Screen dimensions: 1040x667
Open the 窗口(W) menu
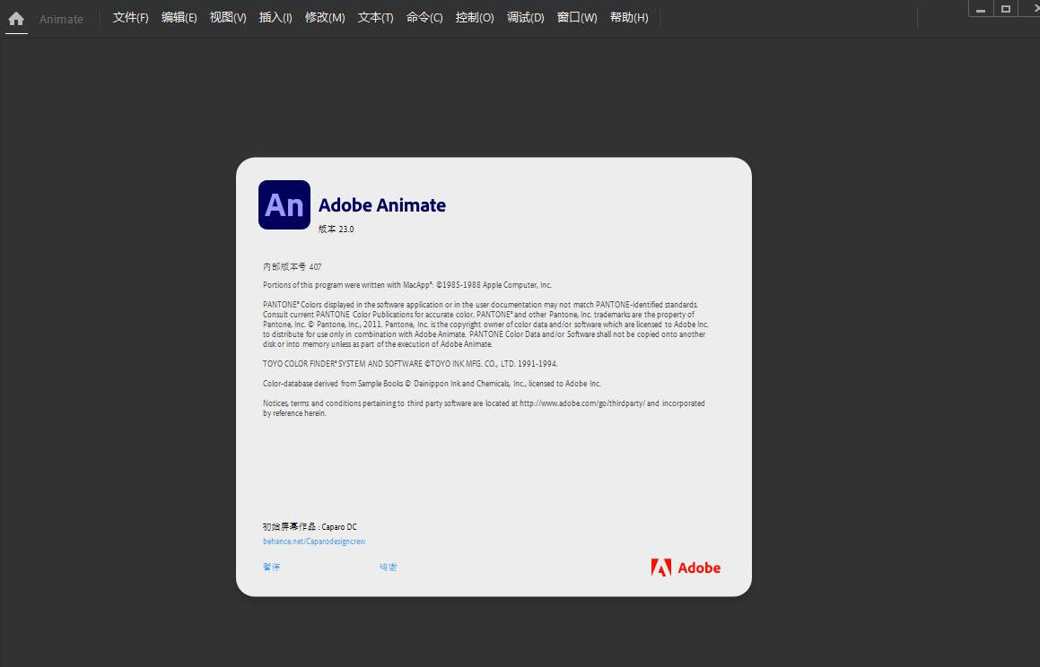[x=577, y=18]
